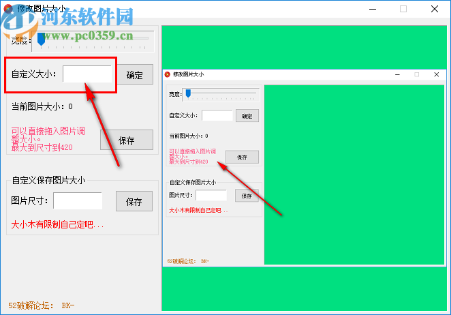Click 保存 button beside pink hint text, main window

click(127, 140)
